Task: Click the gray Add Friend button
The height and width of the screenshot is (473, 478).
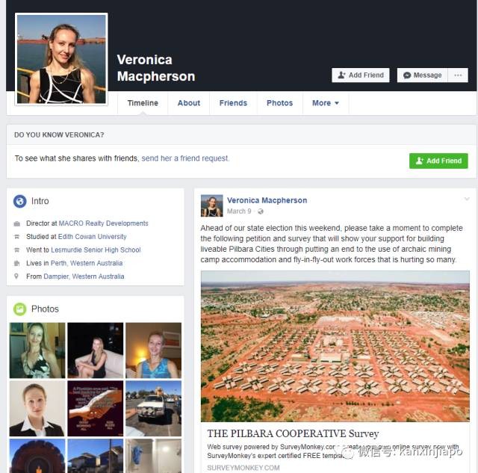Action: (x=361, y=75)
